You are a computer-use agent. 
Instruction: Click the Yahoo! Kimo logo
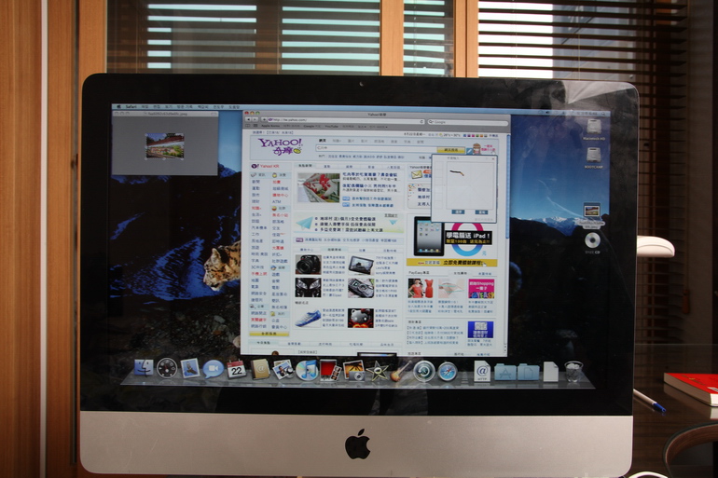tap(280, 145)
